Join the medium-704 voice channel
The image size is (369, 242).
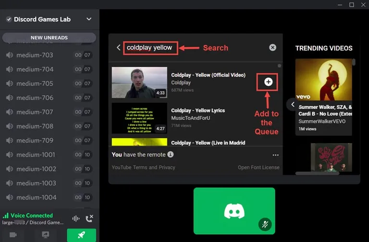pyautogui.click(x=49, y=69)
